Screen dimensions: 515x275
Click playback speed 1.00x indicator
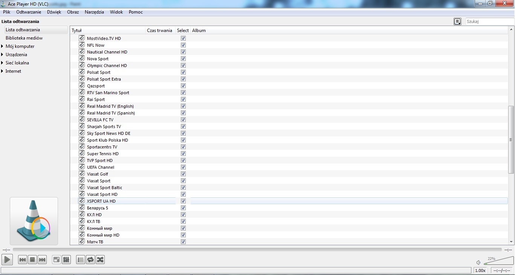[x=480, y=270]
